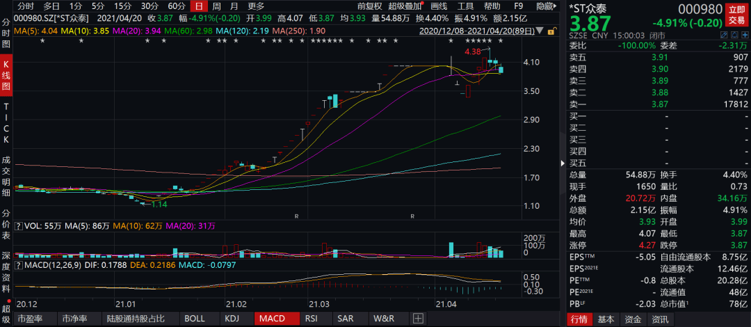
Task: Click the small arrow collapsing quote panel
Action: [x=563, y=163]
